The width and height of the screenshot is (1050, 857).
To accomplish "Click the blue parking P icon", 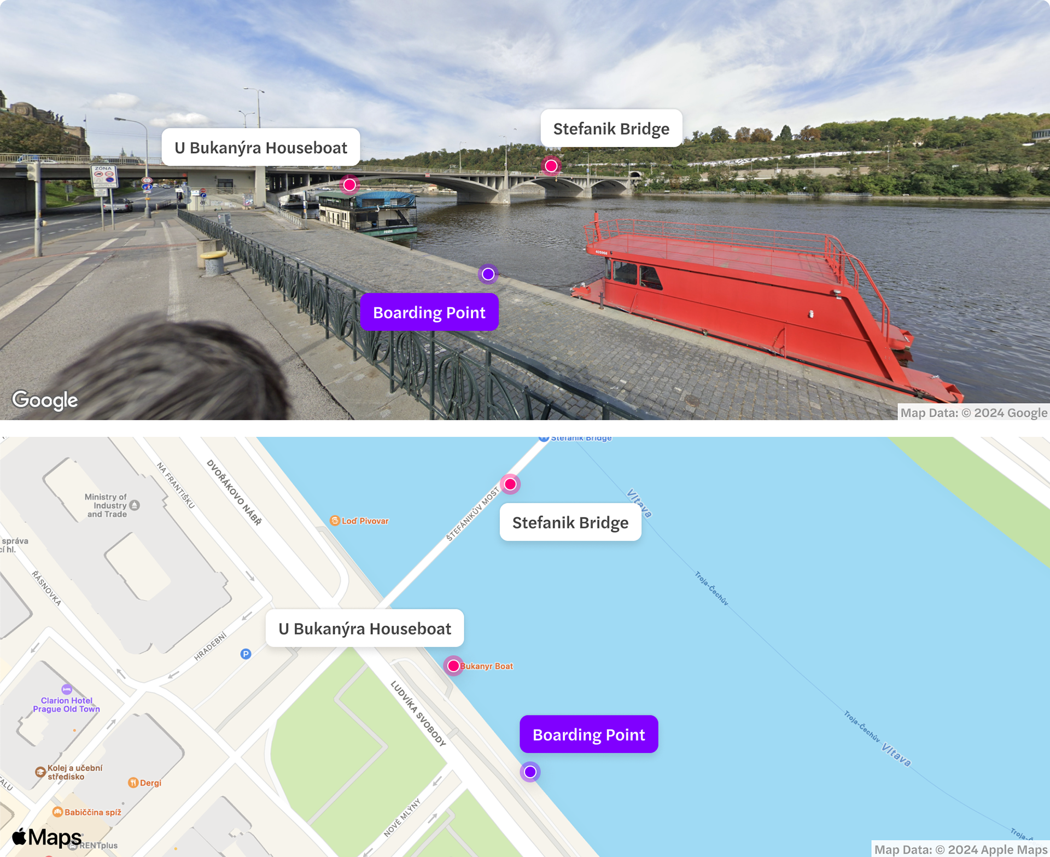I will pyautogui.click(x=246, y=654).
